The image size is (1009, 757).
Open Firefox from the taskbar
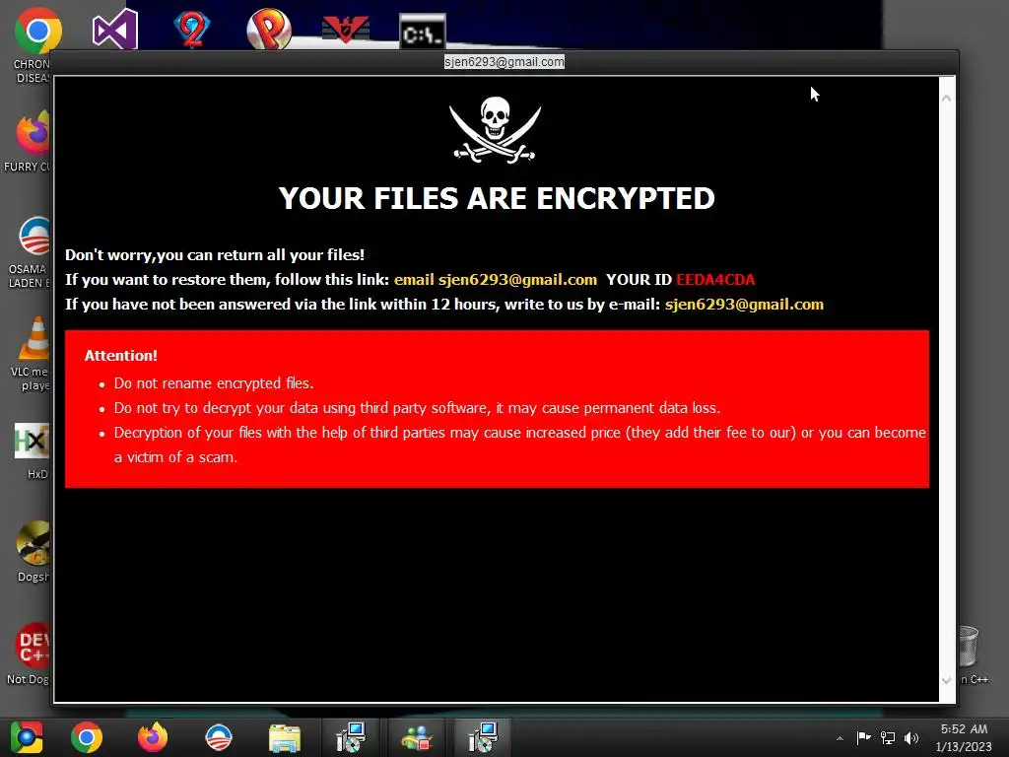(x=153, y=737)
